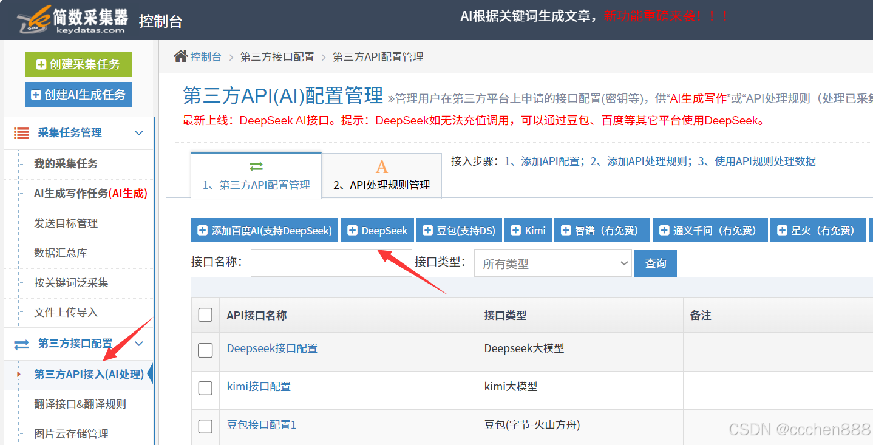The width and height of the screenshot is (873, 445).
Task: Focus the 接口名称 input field
Action: (331, 263)
